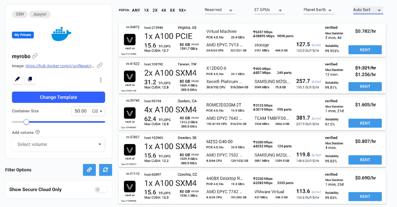The width and height of the screenshot is (397, 207).
Task: Open the Reserved pricing type dropdown
Action: tap(219, 10)
